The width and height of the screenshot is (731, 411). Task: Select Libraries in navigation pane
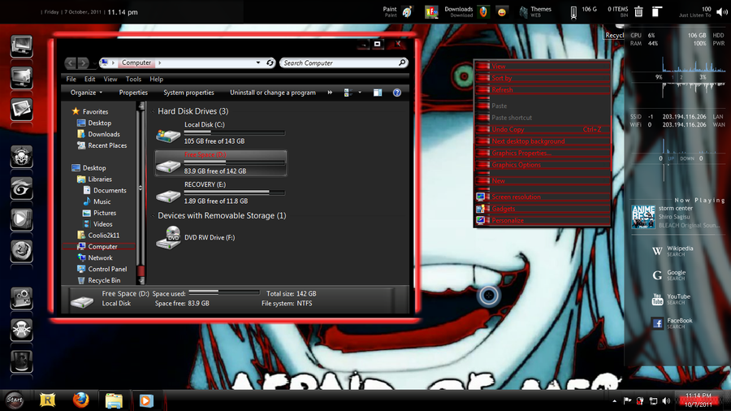tap(95, 180)
